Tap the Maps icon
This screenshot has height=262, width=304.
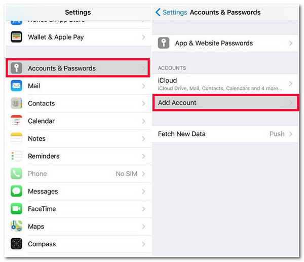coord(16,226)
